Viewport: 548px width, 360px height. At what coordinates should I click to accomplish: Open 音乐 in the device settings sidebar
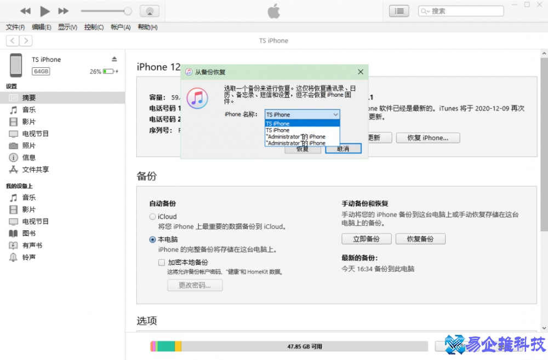28,109
